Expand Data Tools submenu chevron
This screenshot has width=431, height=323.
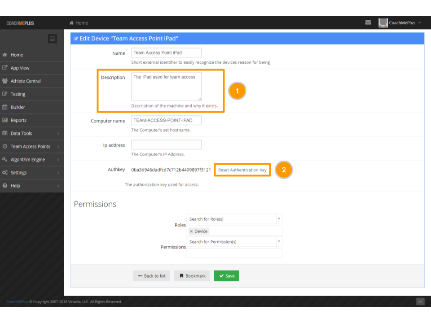58,134
